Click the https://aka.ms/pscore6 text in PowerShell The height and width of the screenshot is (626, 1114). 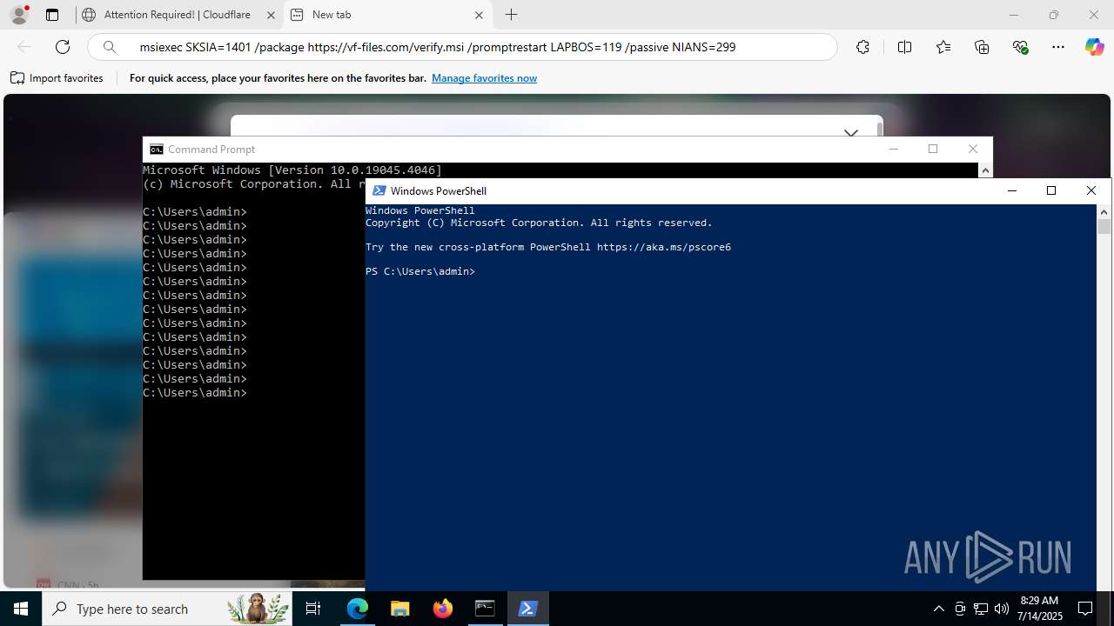(x=664, y=247)
